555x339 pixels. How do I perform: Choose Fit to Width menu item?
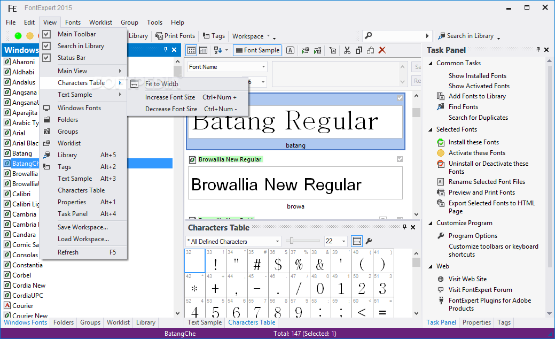(x=188, y=84)
